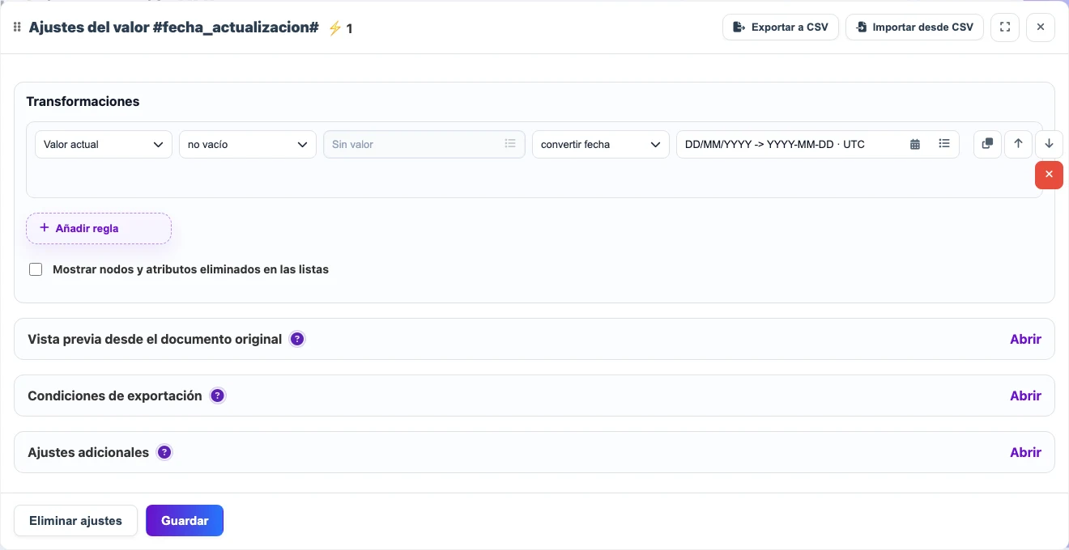Delete the rule with the red X
Screen dimensions: 1069x550
(1049, 175)
